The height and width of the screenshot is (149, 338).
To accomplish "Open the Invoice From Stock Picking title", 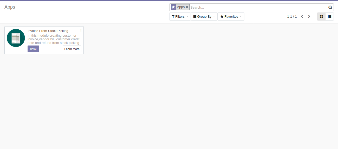I will coord(48,31).
